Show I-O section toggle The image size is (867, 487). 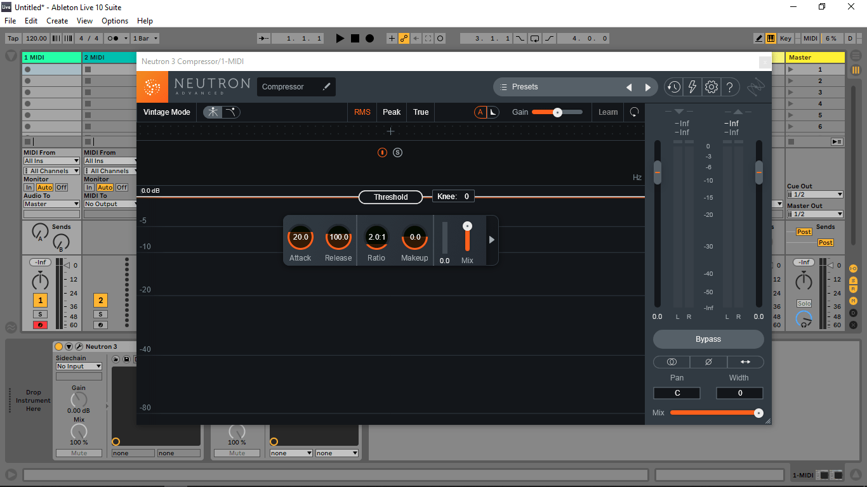(853, 269)
